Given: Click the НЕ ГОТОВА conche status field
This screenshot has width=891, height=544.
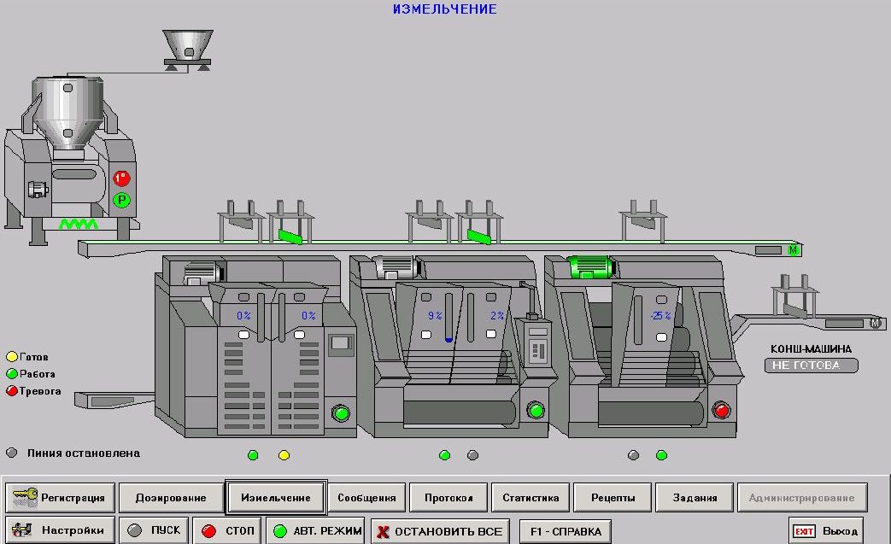Looking at the screenshot, I should 811,366.
